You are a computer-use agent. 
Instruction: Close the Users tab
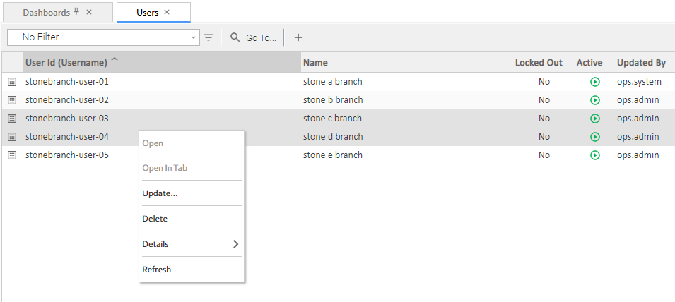(167, 13)
